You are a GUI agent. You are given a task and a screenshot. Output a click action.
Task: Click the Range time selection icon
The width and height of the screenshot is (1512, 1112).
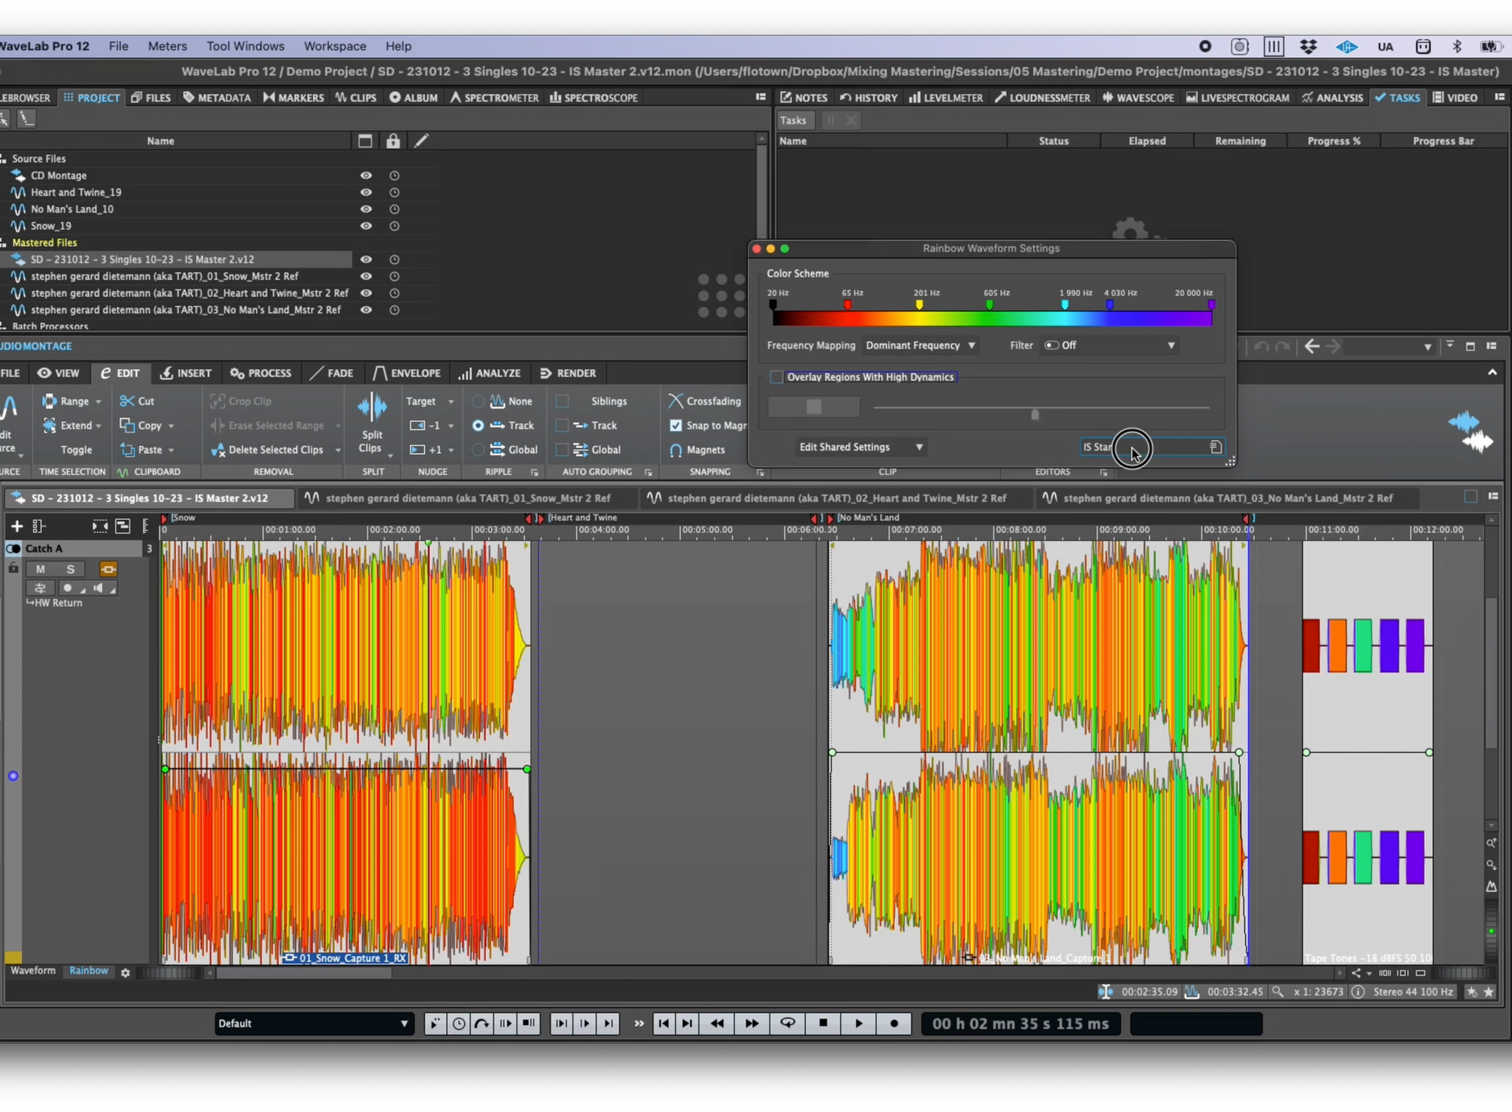[x=49, y=401]
